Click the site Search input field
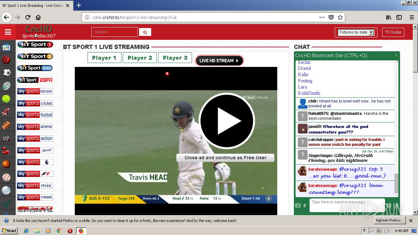This screenshot has height=235, width=418. point(115,32)
